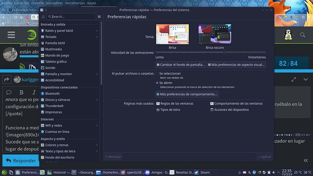Open volume control in system tray

274,172
